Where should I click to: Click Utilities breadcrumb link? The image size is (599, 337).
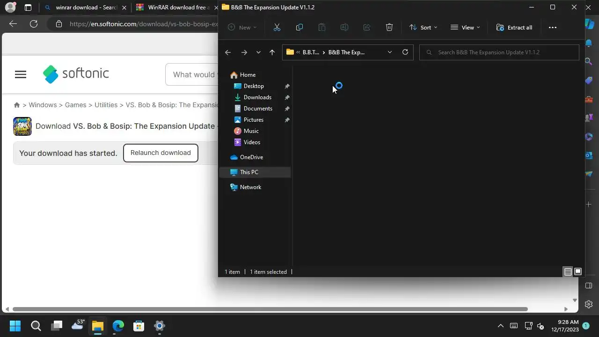[x=106, y=105]
